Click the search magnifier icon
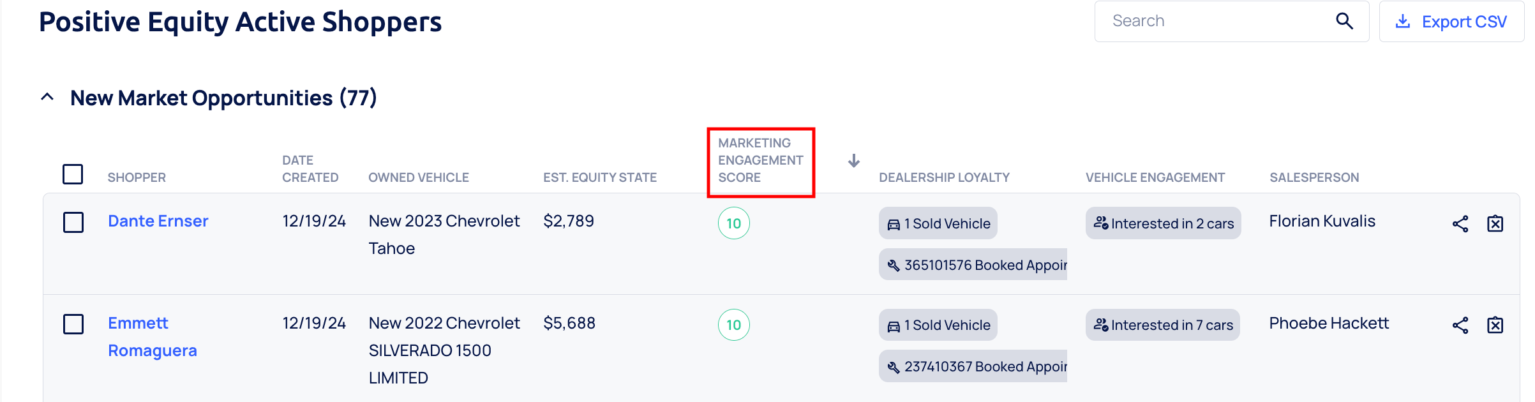Screen dimensions: 1535x402 [1344, 21]
